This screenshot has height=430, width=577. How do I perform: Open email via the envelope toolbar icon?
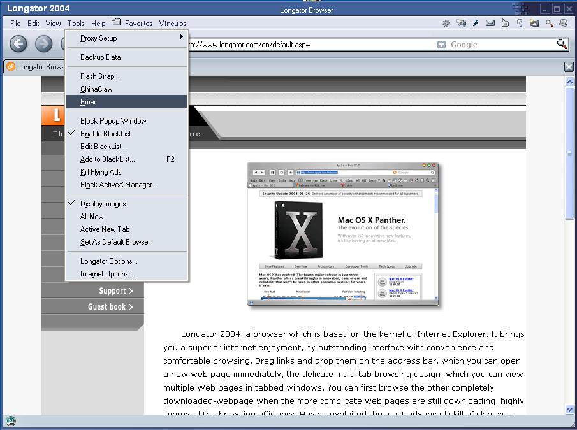[x=490, y=23]
